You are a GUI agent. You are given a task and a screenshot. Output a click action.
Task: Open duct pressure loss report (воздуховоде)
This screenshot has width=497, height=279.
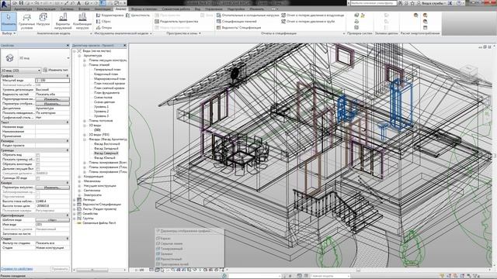312,15
